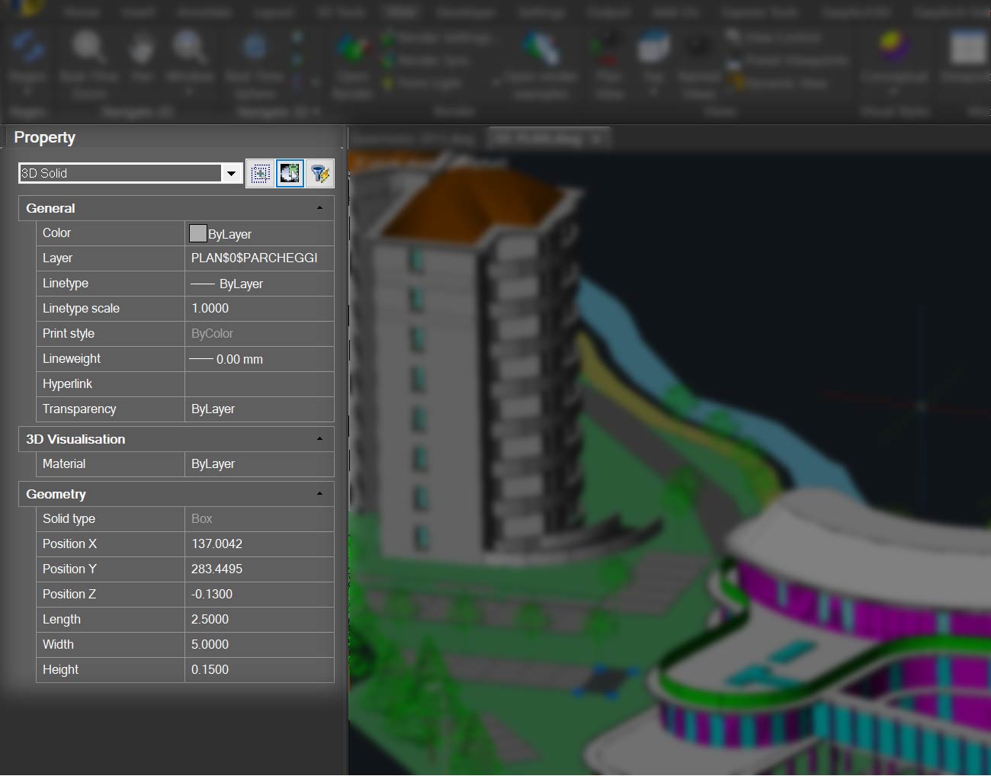Select the Point Light tool
The width and height of the screenshot is (991, 776).
tap(427, 82)
